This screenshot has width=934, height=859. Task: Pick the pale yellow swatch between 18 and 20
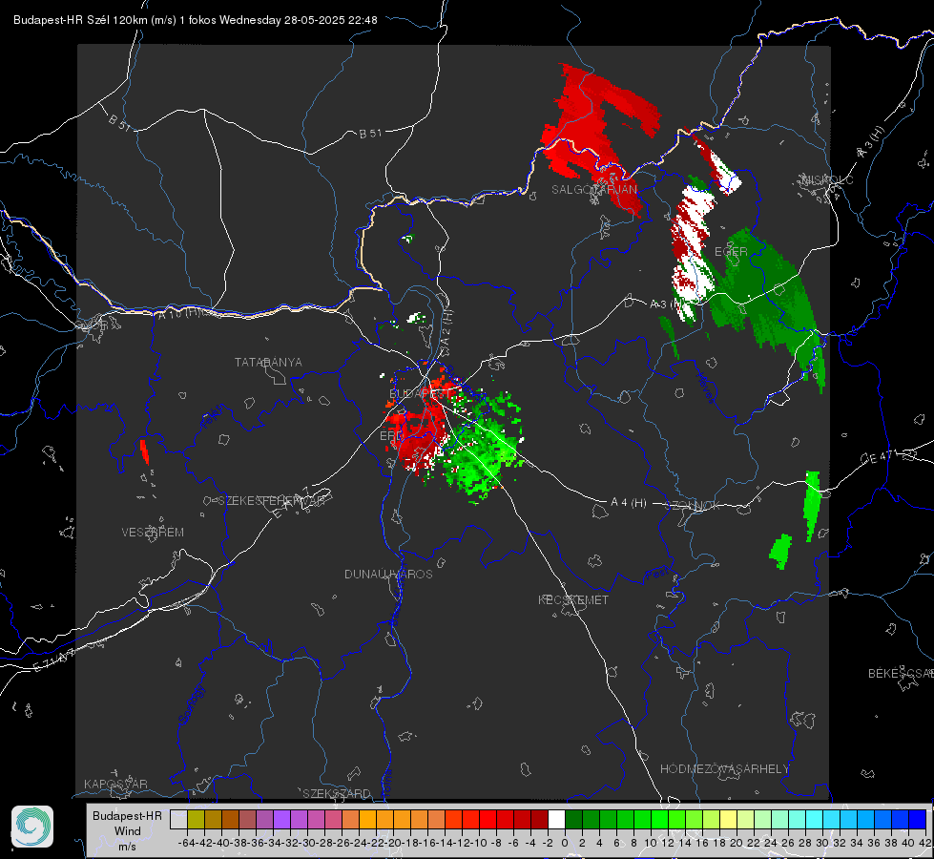point(728,819)
